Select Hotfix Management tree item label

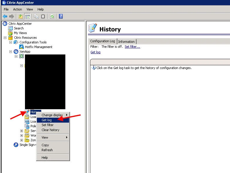(x=39, y=47)
